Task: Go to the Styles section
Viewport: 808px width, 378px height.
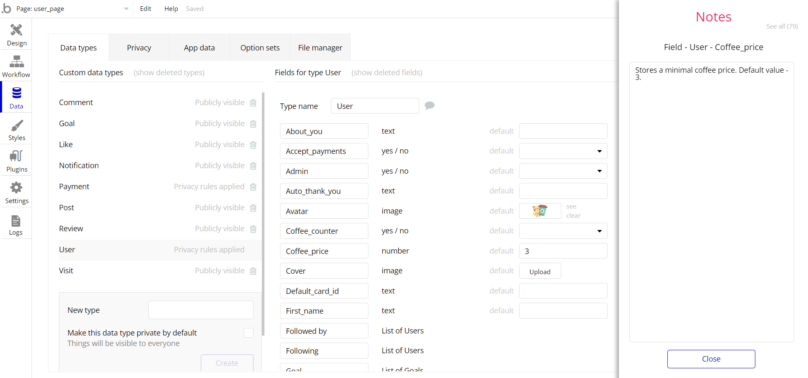Action: point(16,130)
